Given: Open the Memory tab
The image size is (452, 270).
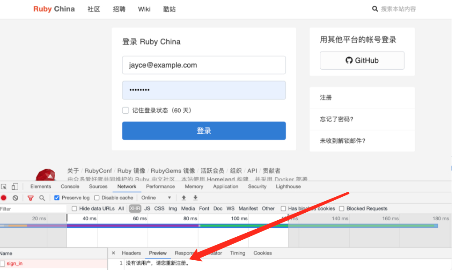Looking at the screenshot, I should pyautogui.click(x=194, y=187).
